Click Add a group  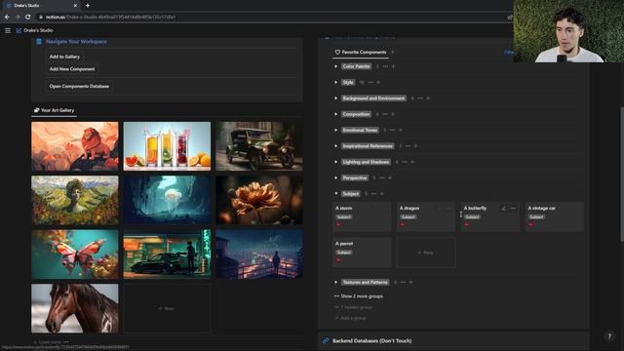pos(351,318)
